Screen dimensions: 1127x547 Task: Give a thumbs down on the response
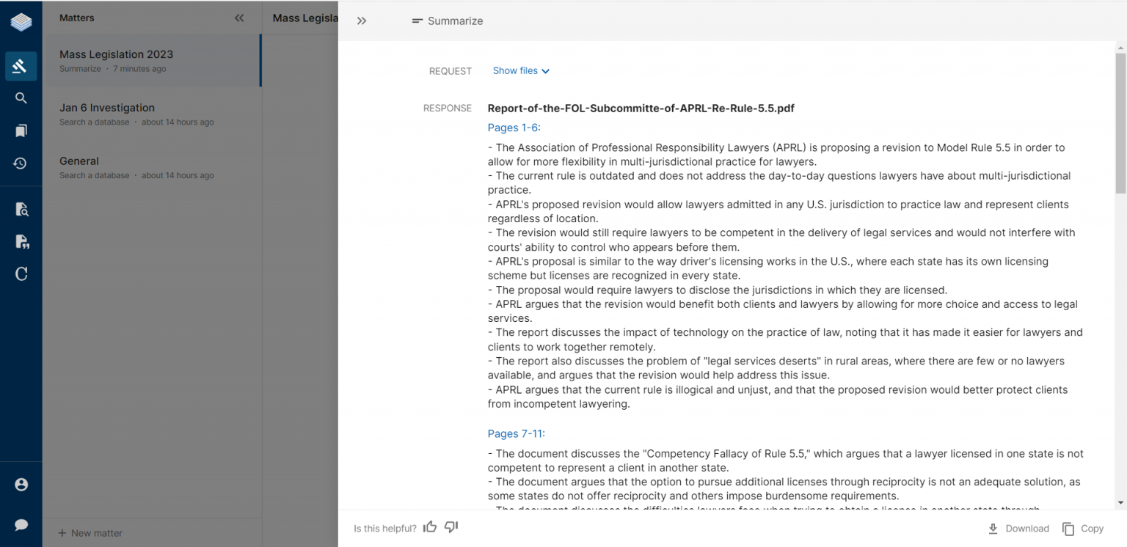[x=451, y=527]
